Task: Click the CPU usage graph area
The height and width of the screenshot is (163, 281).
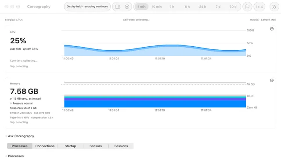Action: pyautogui.click(x=155, y=50)
